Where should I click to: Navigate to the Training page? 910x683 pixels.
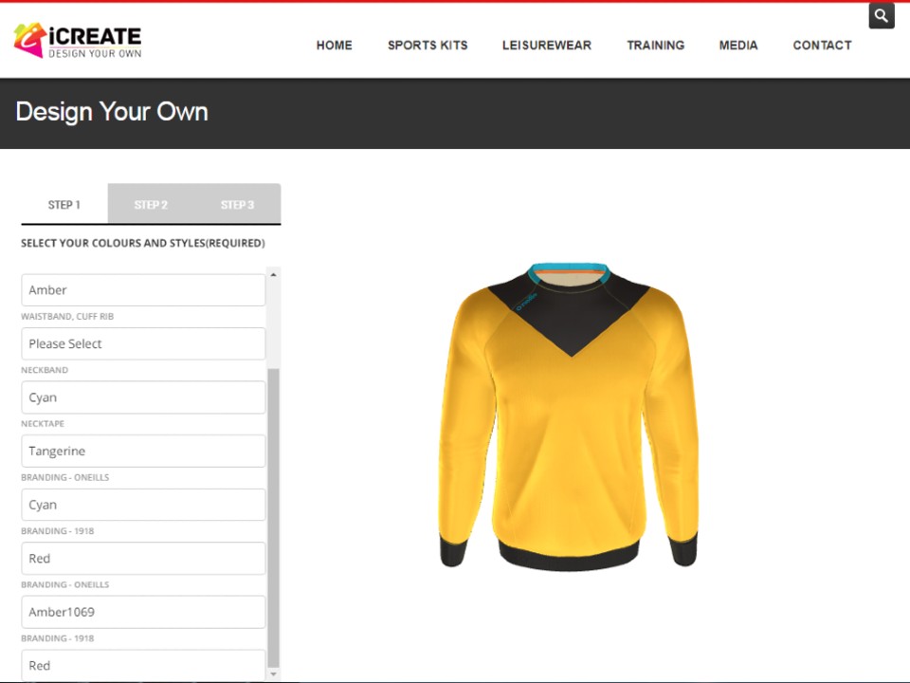click(655, 46)
